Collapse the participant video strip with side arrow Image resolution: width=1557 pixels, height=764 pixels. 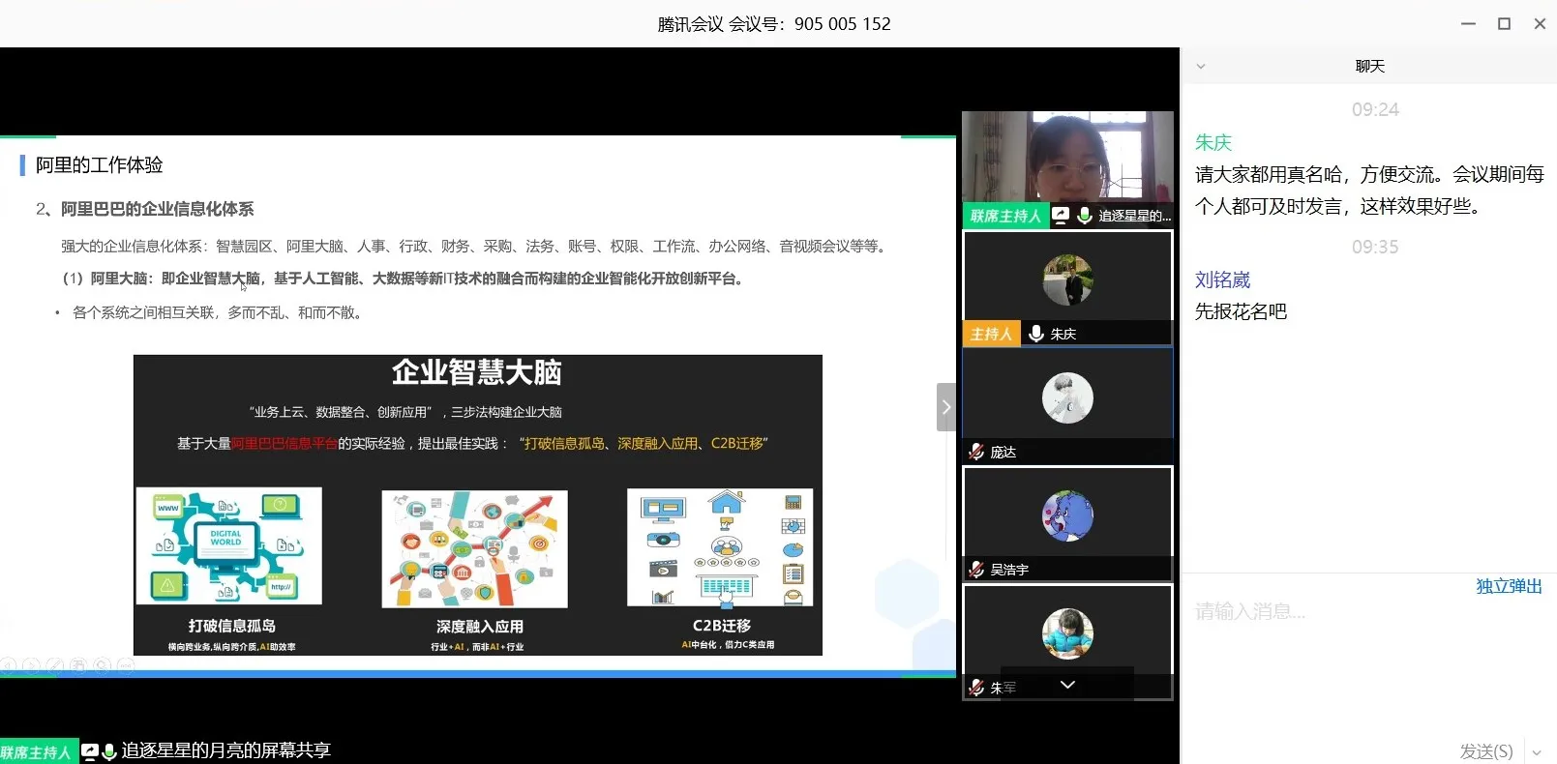[945, 407]
